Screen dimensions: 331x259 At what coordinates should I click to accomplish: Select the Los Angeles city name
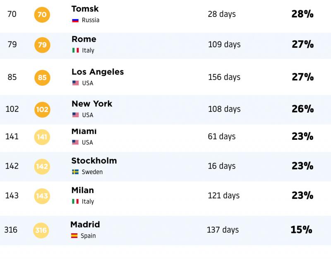[98, 72]
